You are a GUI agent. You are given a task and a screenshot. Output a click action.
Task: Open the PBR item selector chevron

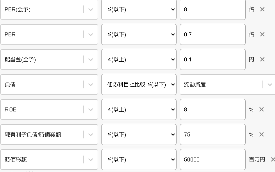click(91, 34)
